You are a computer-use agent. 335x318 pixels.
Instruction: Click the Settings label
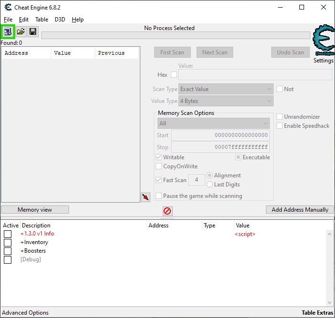tap(323, 61)
